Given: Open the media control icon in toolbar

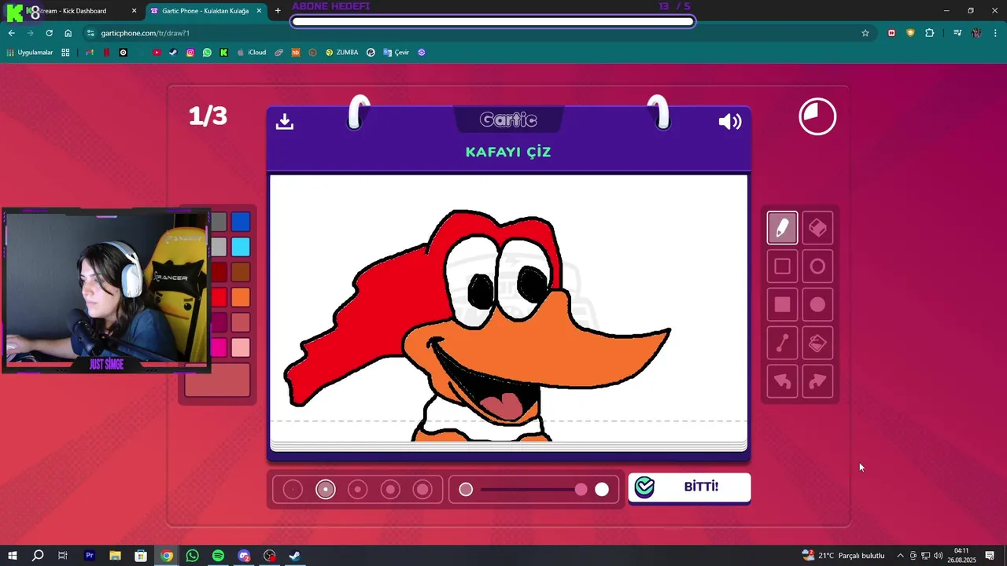Looking at the screenshot, I should pyautogui.click(x=957, y=33).
